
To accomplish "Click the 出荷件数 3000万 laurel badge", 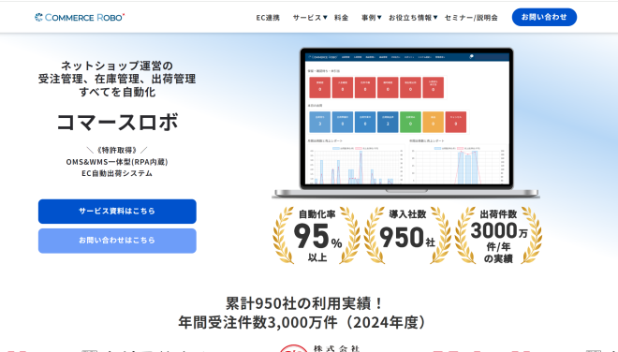I will tap(498, 235).
